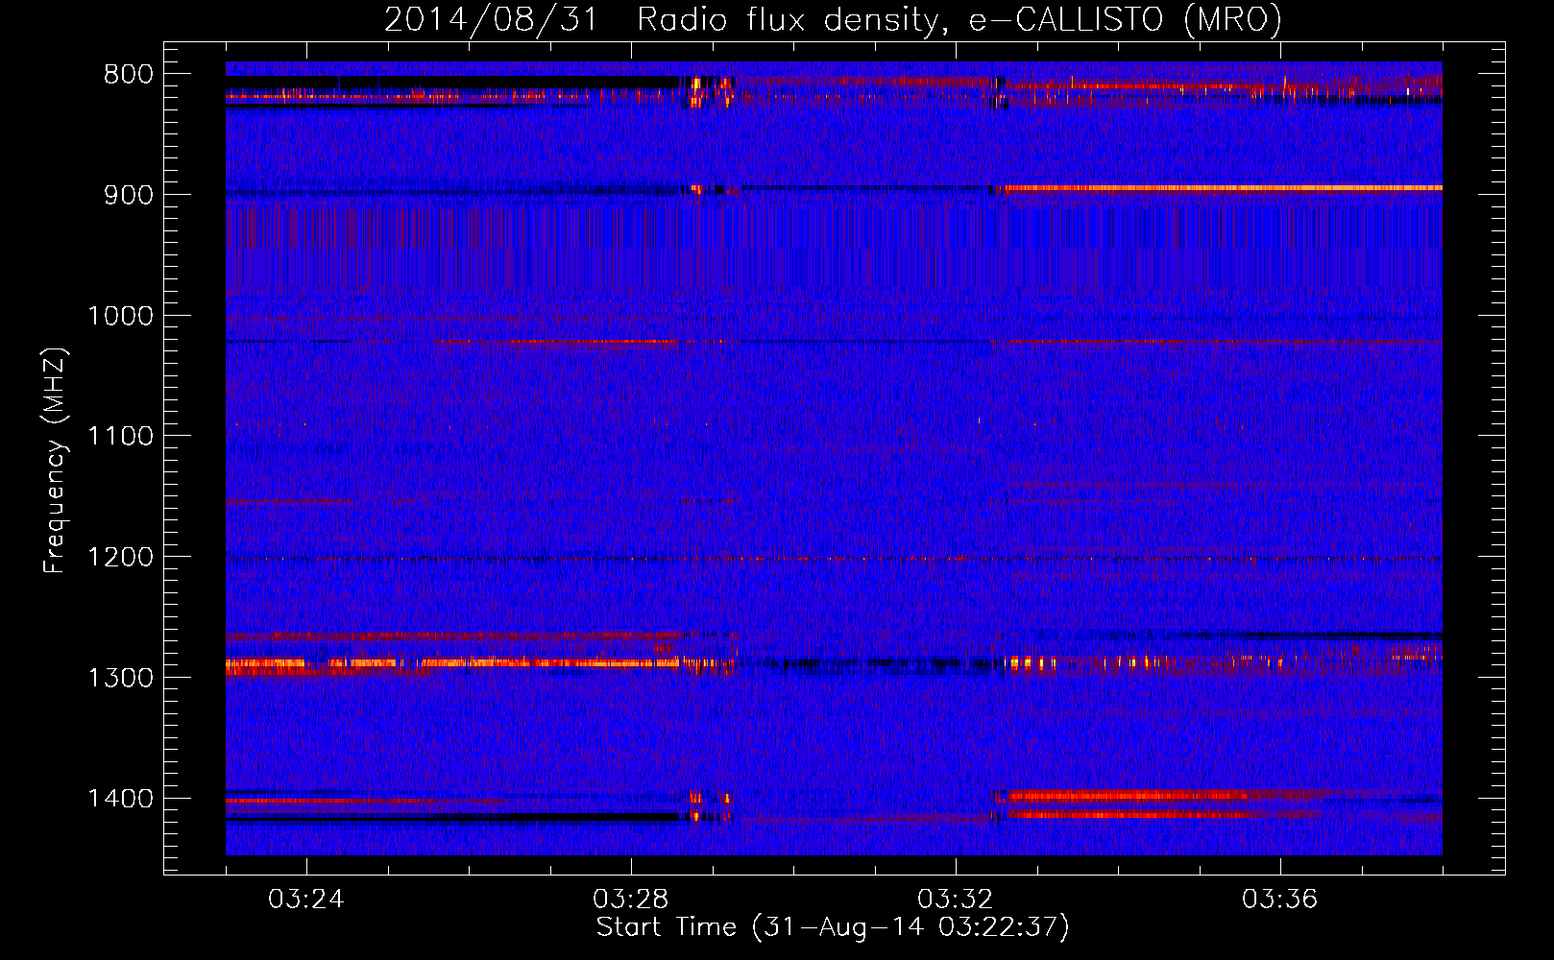The height and width of the screenshot is (960, 1554).
Task: Click the '1400' frequency axis label
Action: coord(120,799)
